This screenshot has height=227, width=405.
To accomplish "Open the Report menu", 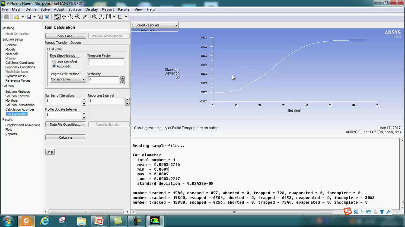I will pyautogui.click(x=108, y=9).
